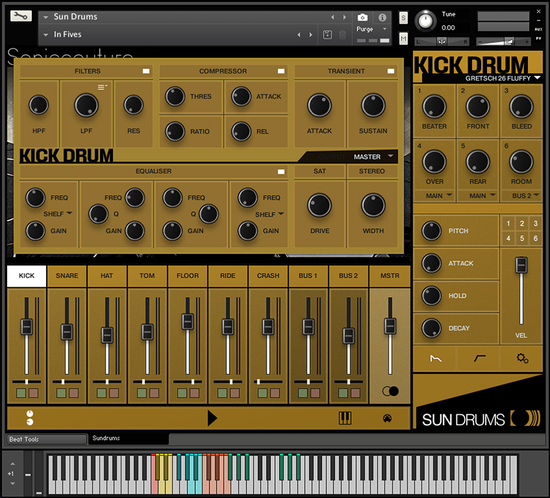
Task: Open the piano keys icon in bottom bar
Action: coord(345,418)
